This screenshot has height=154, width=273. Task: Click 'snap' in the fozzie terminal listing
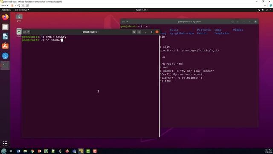tap(218, 30)
